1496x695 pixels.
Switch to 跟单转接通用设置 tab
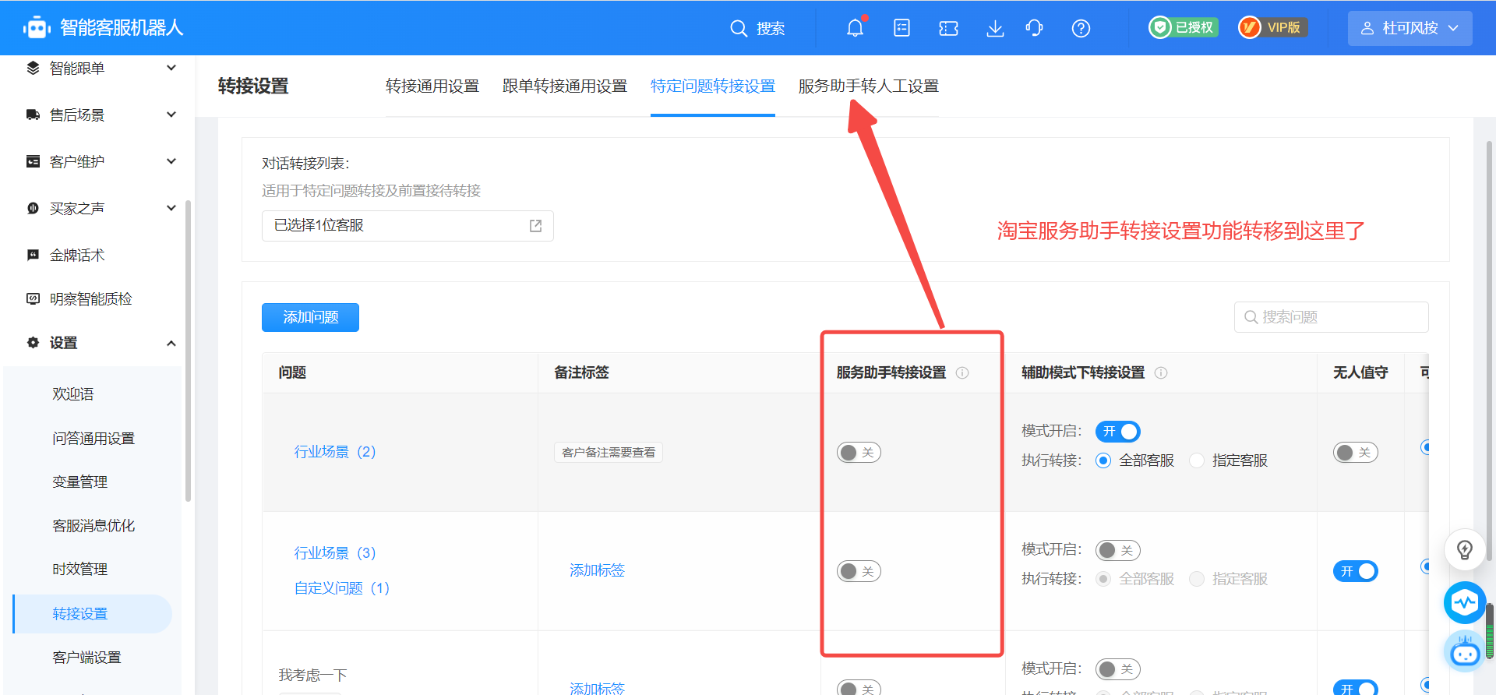(x=565, y=86)
